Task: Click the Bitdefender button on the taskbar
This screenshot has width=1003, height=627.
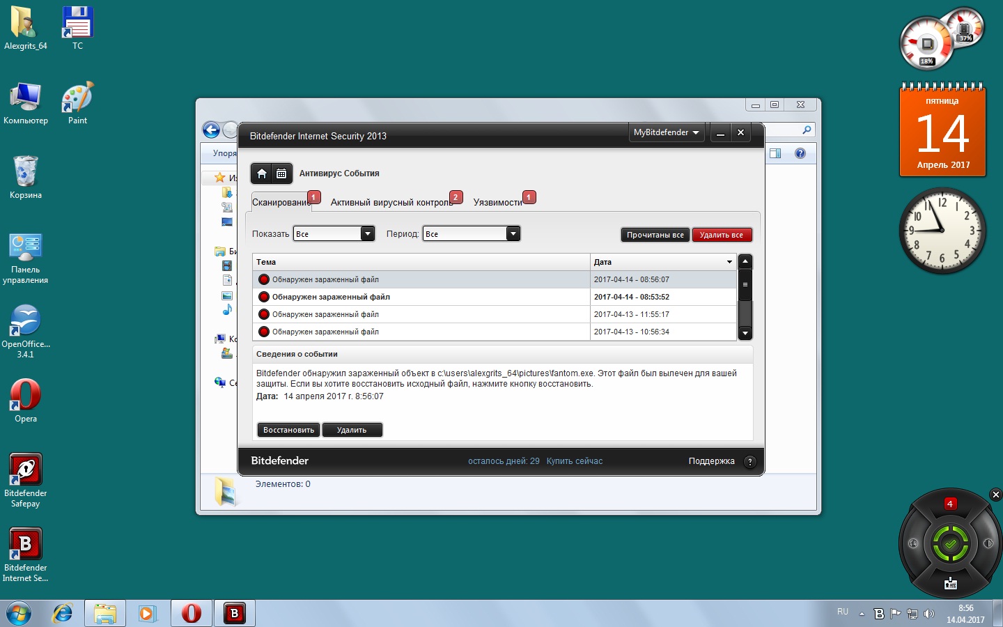Action: [x=234, y=613]
